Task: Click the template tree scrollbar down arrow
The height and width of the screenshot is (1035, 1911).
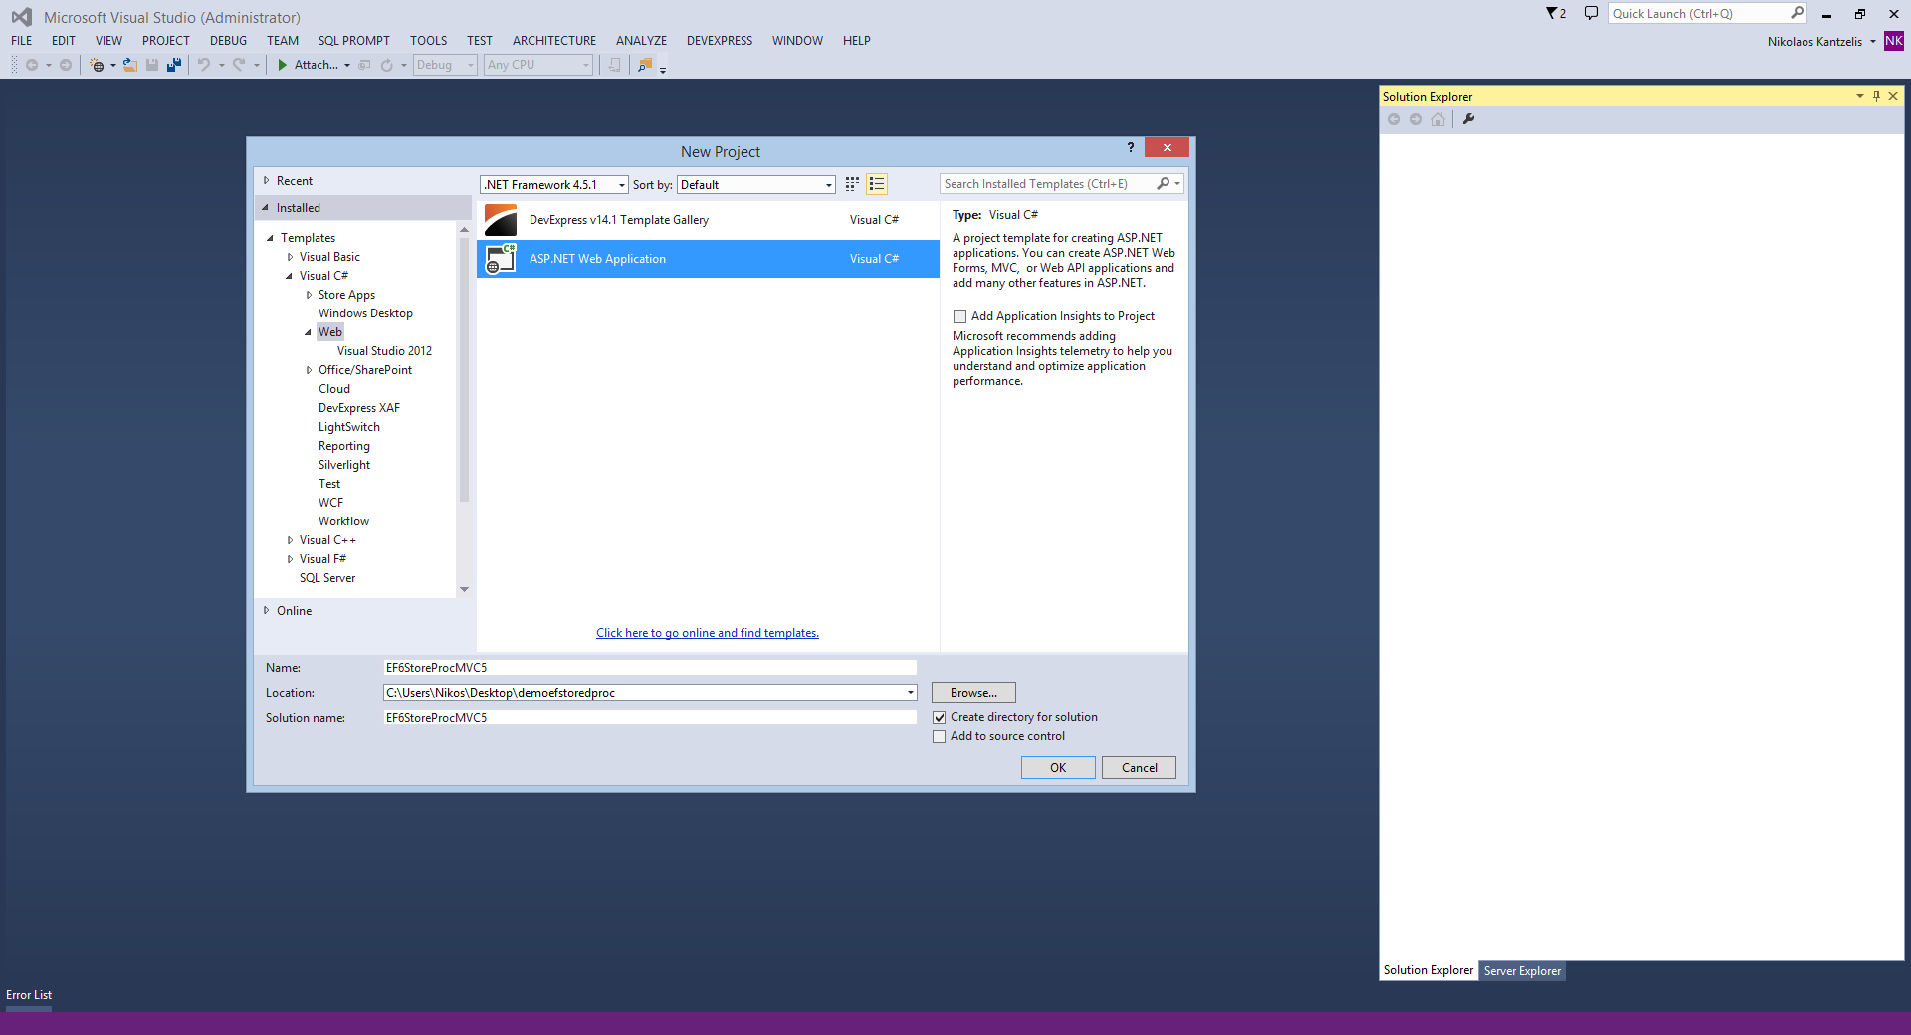Action: tap(464, 590)
